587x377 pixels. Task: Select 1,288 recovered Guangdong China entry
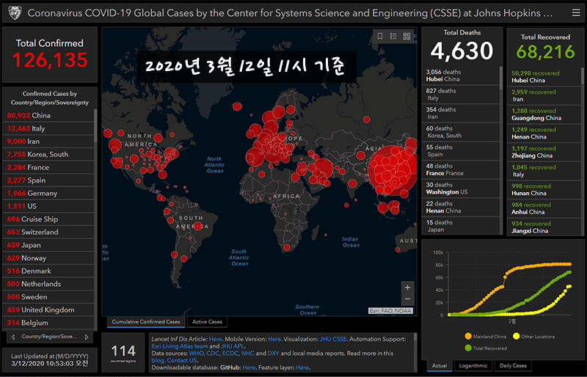[x=544, y=114]
